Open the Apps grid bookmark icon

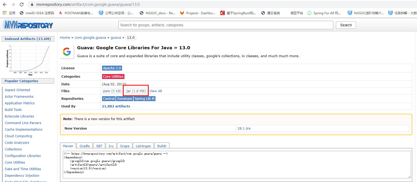coord(4,13)
